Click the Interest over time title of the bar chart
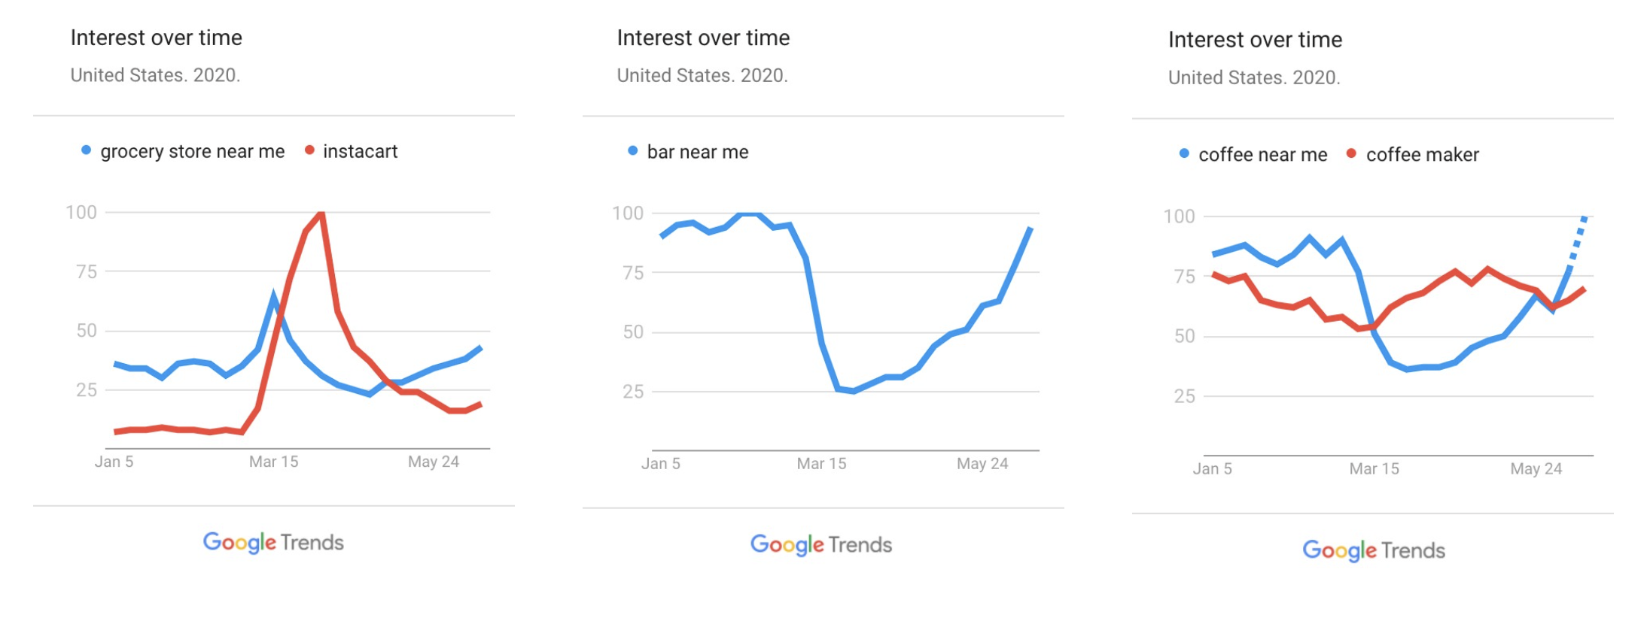This screenshot has width=1650, height=627. 703,38
